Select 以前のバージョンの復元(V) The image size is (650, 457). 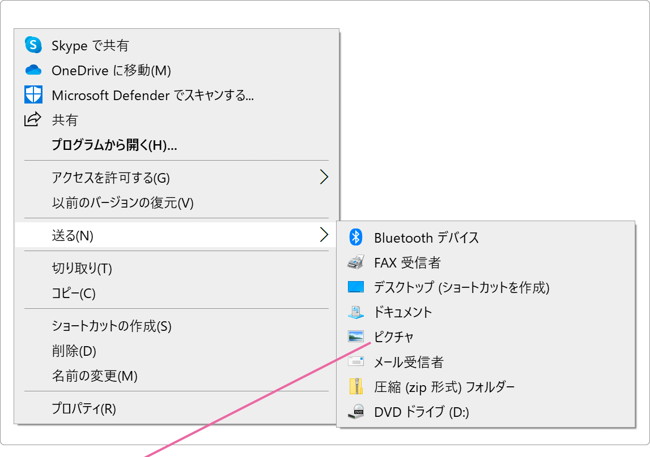tap(176, 202)
